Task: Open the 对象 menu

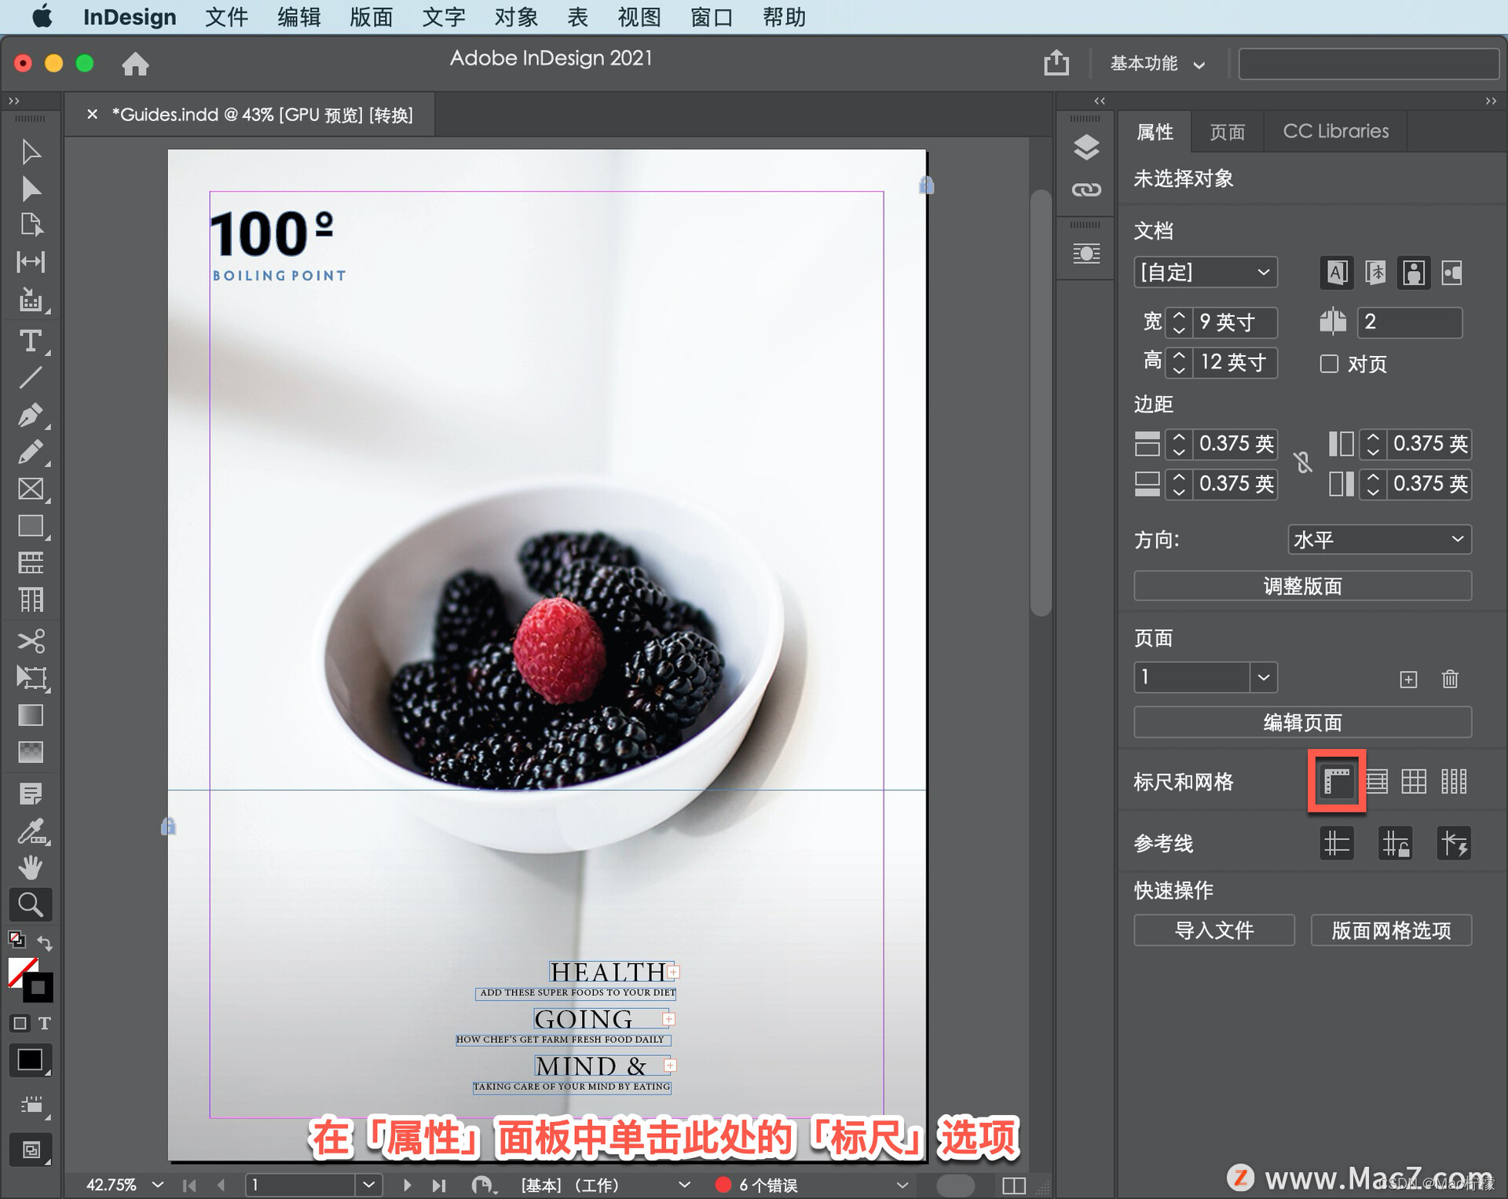Action: 515,17
